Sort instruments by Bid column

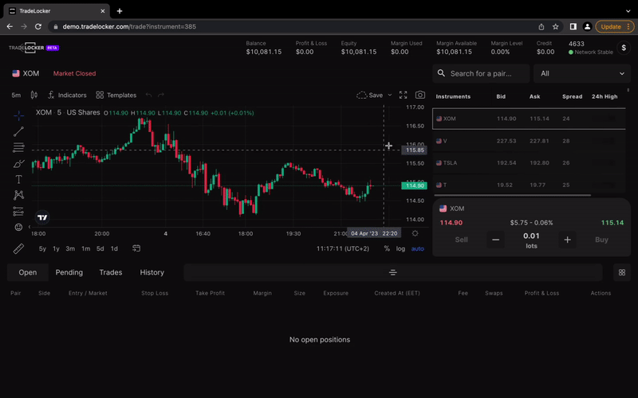click(x=501, y=96)
